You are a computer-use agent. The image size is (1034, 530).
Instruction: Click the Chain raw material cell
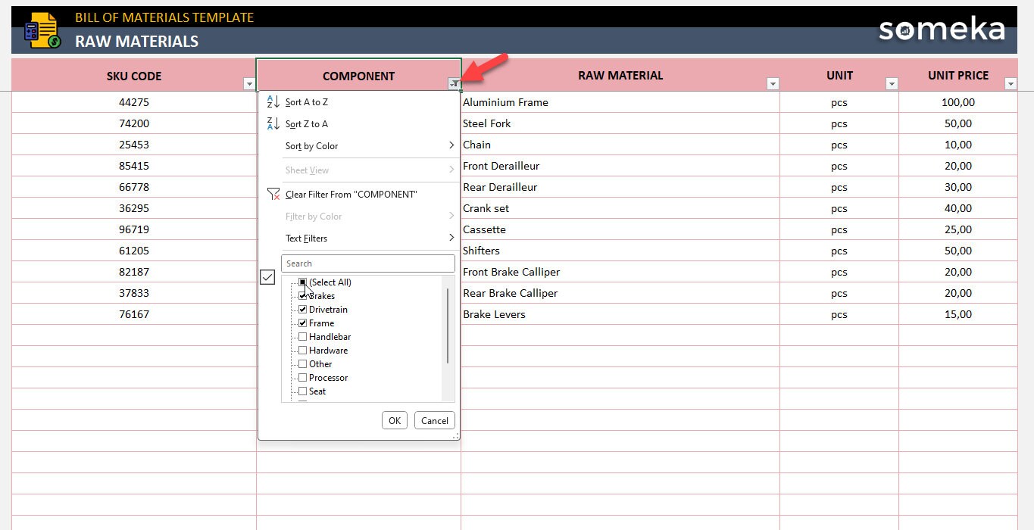point(620,145)
